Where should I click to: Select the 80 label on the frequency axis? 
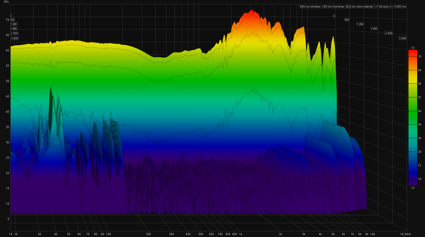pyautogui.click(x=95, y=234)
